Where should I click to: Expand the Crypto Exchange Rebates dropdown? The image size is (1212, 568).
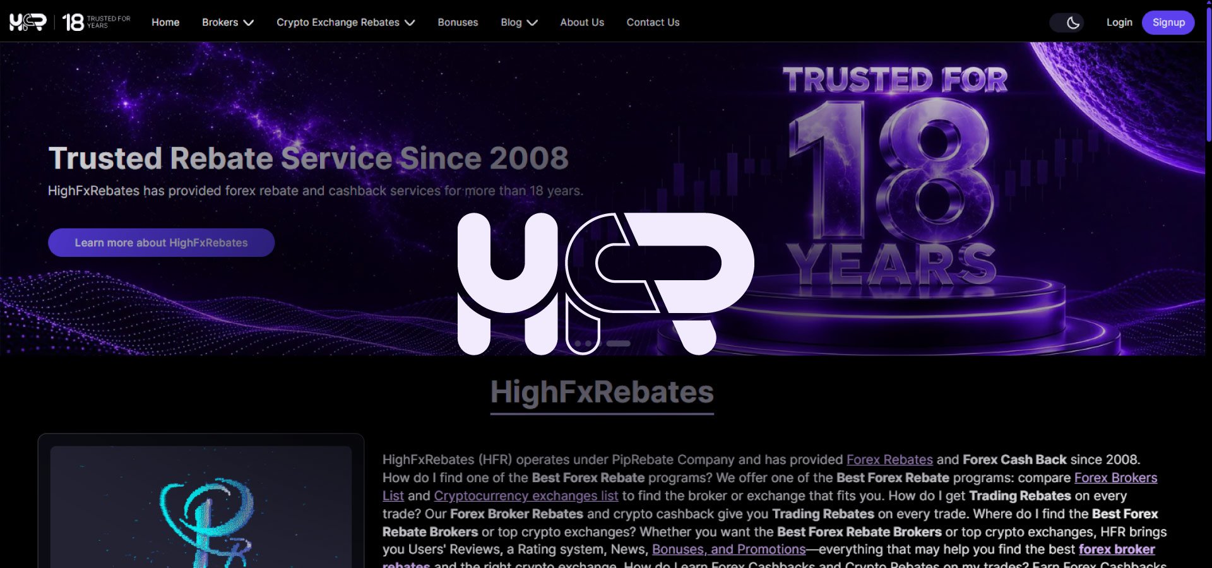(x=346, y=22)
